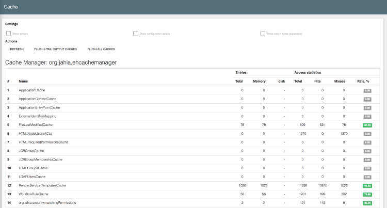This screenshot has width=387, height=208.
Task: Tick the Show configuration details checkbox
Action: (136, 34)
